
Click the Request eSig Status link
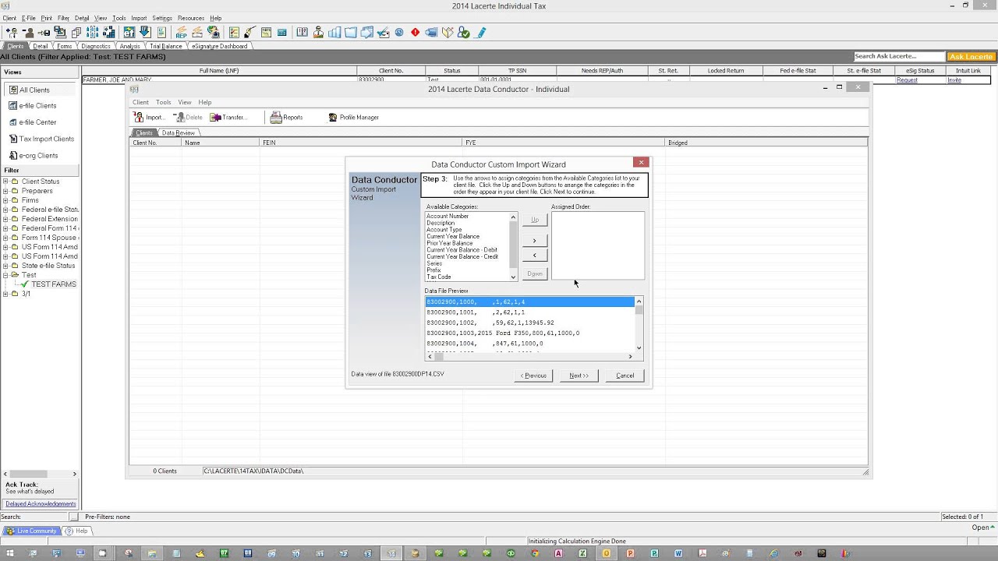click(x=907, y=80)
